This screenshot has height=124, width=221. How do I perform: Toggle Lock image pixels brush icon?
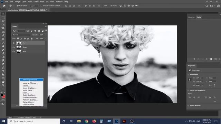pos(21,39)
